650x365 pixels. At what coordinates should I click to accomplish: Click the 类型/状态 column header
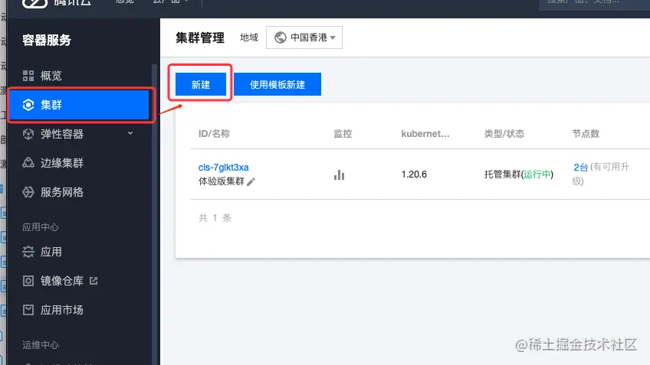coord(504,134)
